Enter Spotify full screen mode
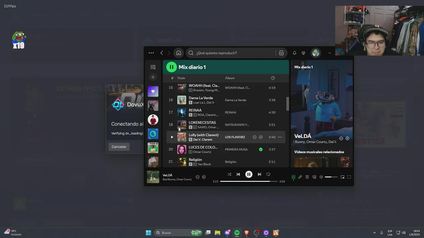Viewport: 424px width, 238px height. click(x=349, y=177)
